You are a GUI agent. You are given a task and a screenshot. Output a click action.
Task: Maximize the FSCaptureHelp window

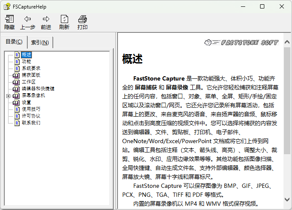click(262, 6)
